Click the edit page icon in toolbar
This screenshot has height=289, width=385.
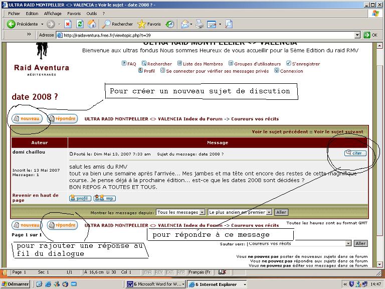212,24
